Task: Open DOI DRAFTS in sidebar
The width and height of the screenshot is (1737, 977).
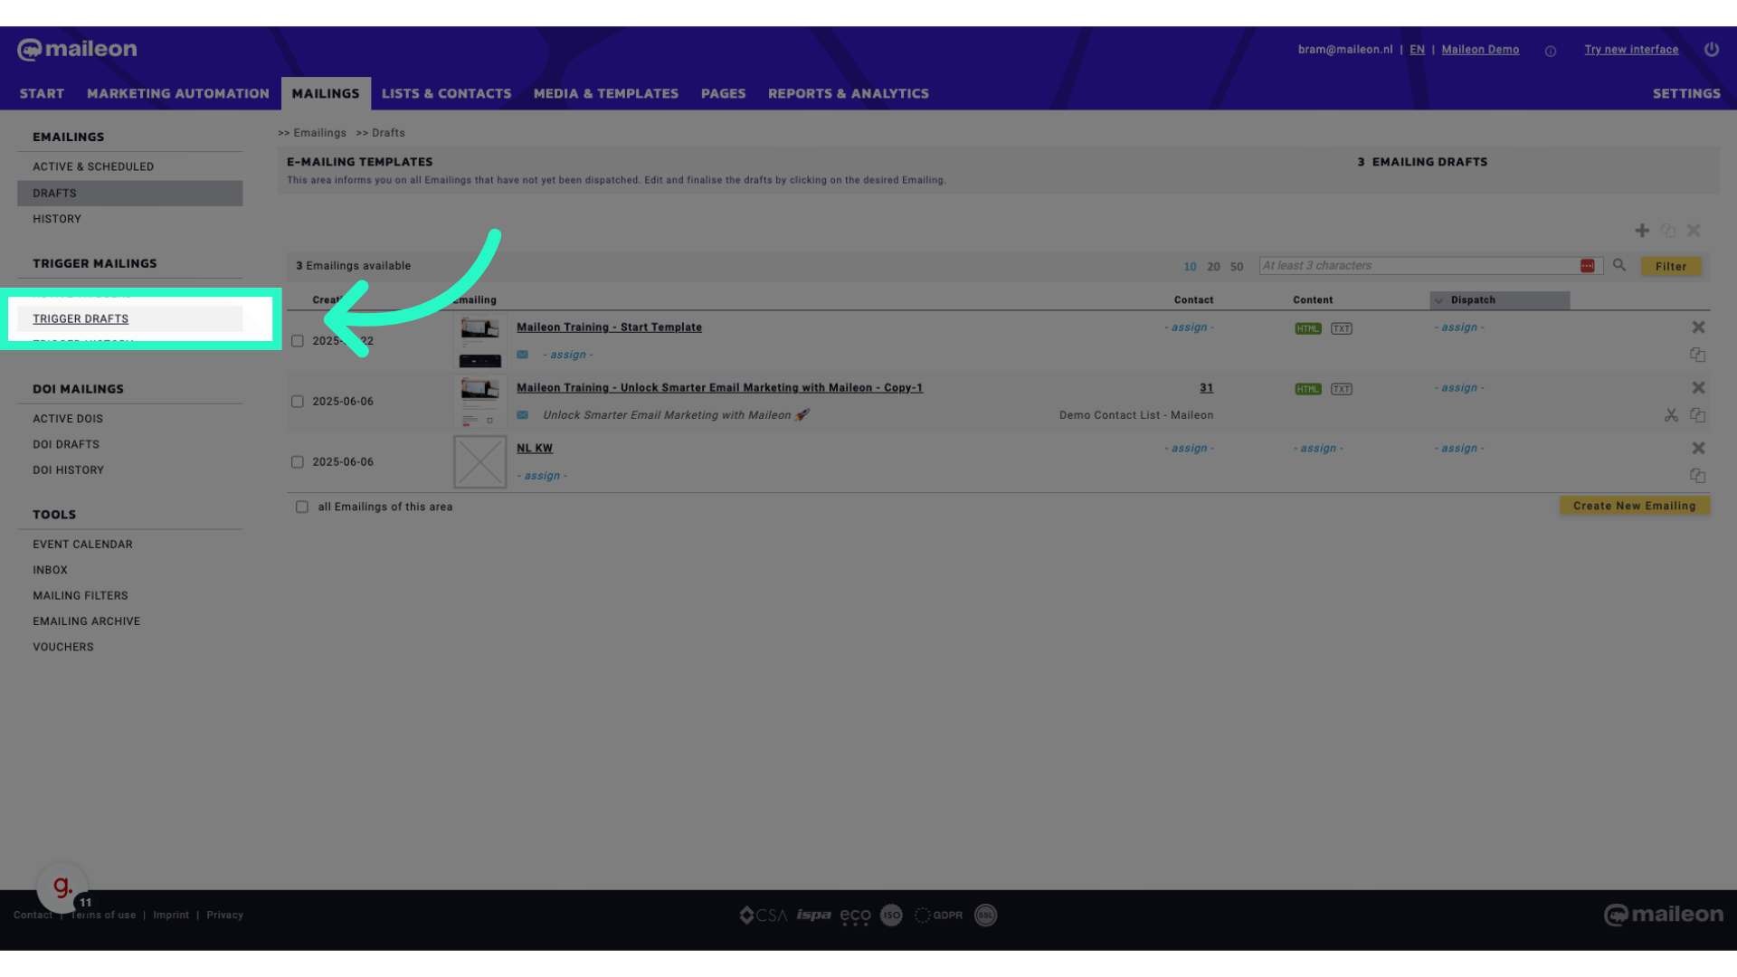Action: pos(66,445)
